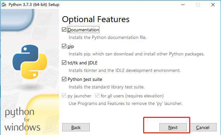
Task: Click the Python installer title bar icon
Action: pos(4,5)
